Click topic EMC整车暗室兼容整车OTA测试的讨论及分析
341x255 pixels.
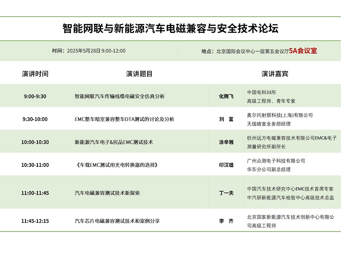[x=124, y=119]
